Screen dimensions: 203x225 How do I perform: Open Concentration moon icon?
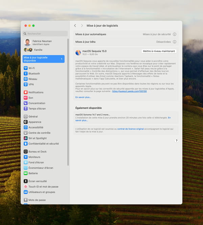(25, 103)
